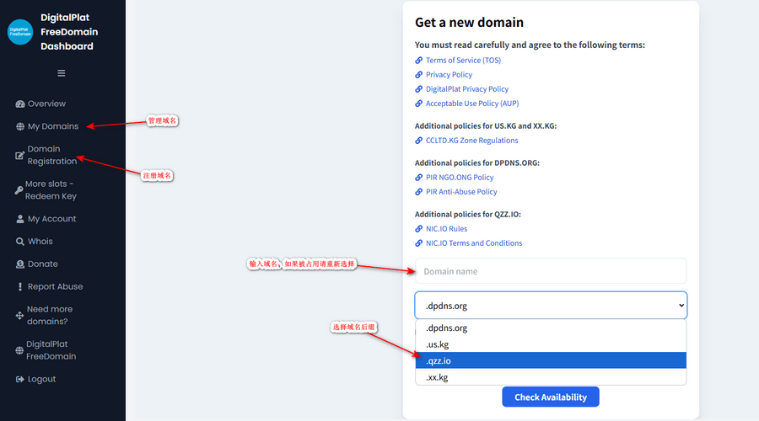
Task: Open the Privacy Policy link
Action: pos(449,75)
